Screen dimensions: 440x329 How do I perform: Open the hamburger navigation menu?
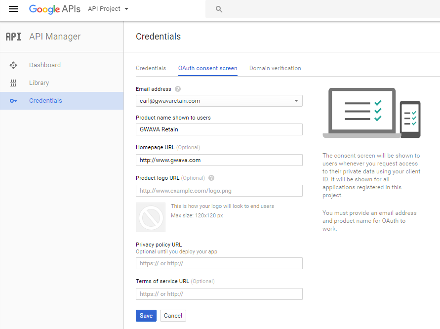[x=13, y=9]
